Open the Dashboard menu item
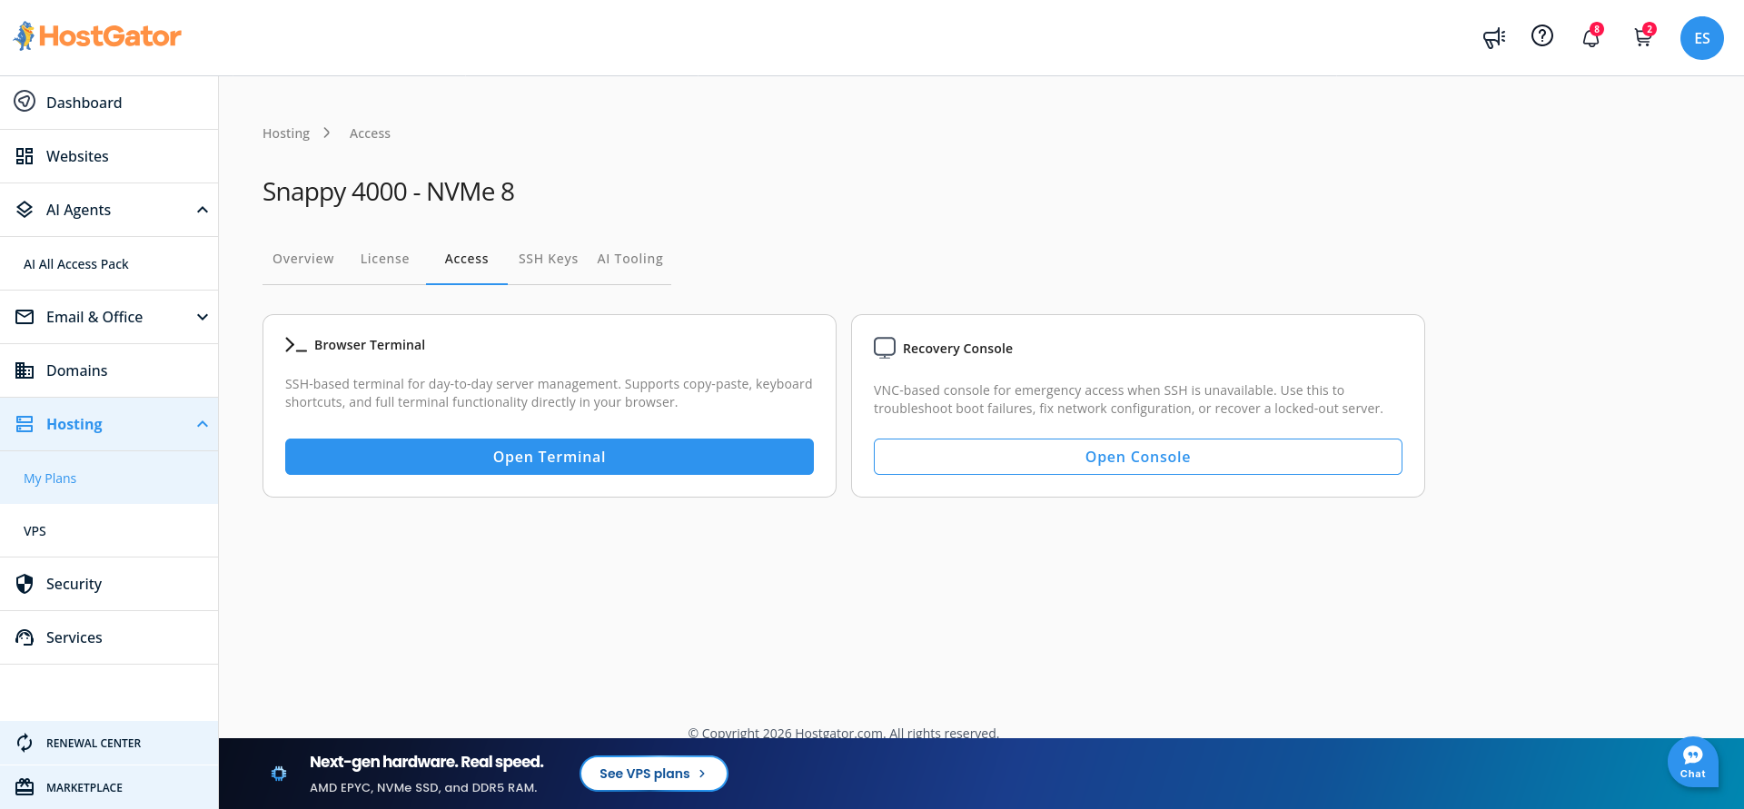Screen dimensions: 1744x809 point(109,103)
